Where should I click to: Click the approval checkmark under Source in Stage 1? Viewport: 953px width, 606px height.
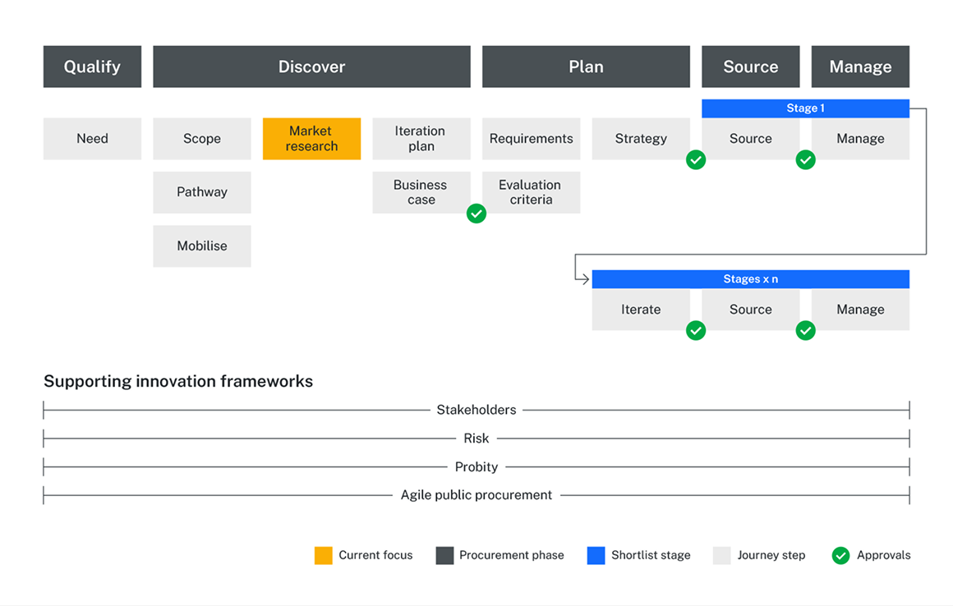pyautogui.click(x=806, y=160)
